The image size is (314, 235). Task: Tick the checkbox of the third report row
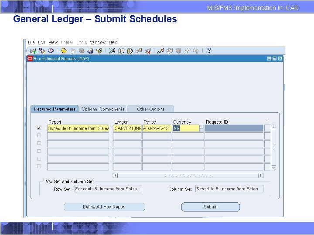point(39,143)
